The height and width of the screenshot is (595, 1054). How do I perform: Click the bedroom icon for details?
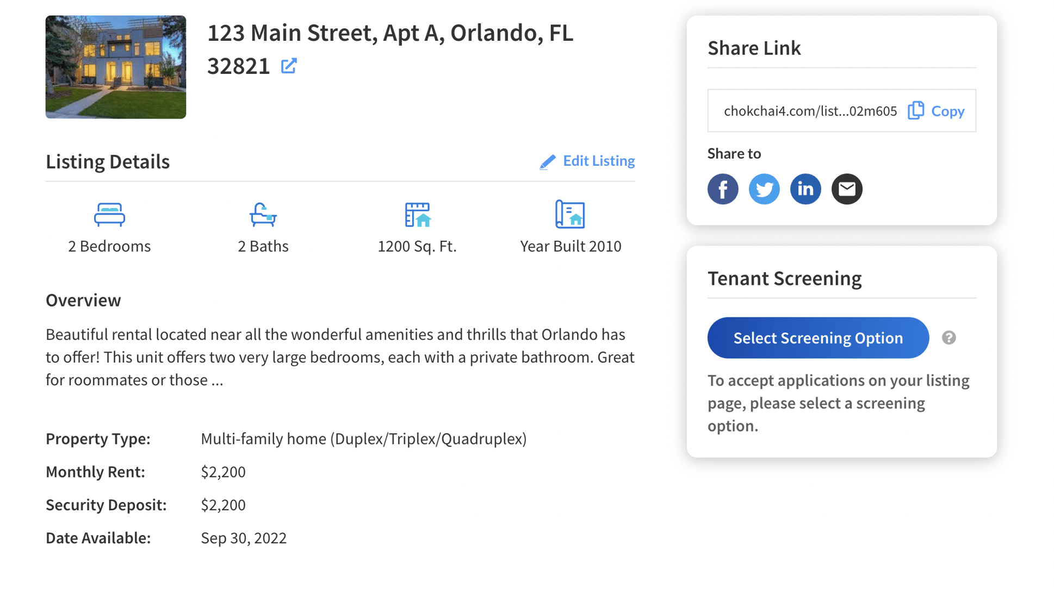[x=109, y=213]
